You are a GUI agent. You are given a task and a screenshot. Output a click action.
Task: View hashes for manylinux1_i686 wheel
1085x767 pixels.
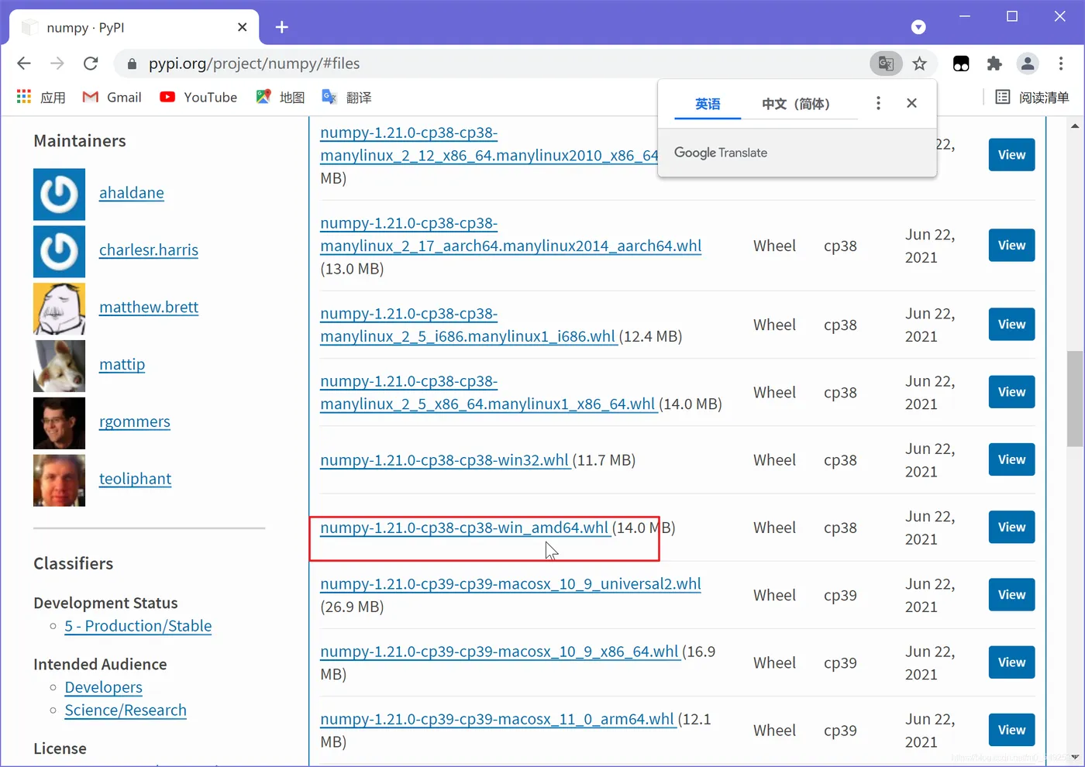pyautogui.click(x=1012, y=325)
